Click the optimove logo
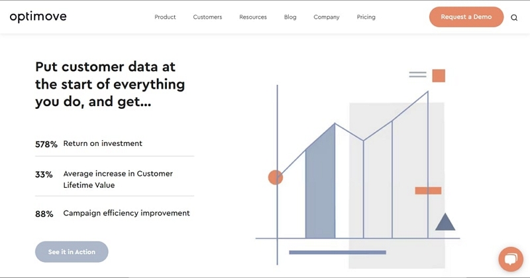The width and height of the screenshot is (530, 278). click(x=38, y=17)
